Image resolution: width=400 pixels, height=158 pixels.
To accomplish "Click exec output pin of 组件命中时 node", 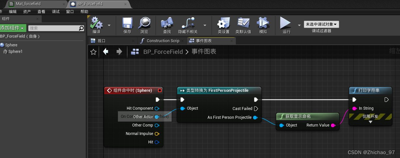I will [x=157, y=100].
